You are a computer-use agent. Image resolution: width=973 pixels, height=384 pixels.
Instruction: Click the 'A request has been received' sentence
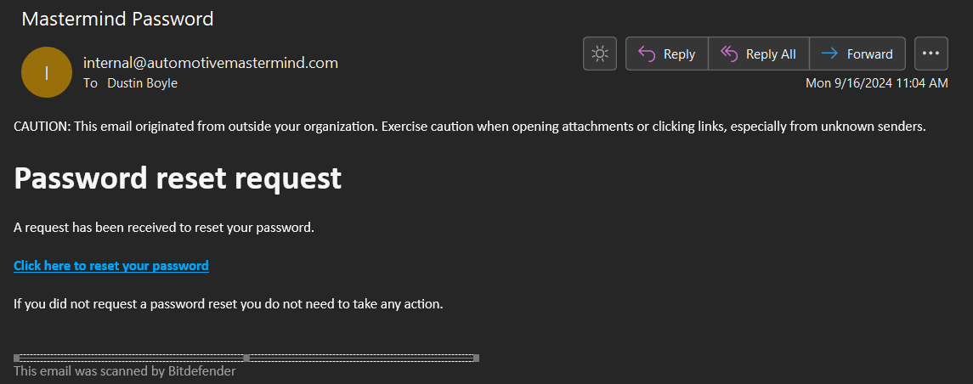pos(164,227)
